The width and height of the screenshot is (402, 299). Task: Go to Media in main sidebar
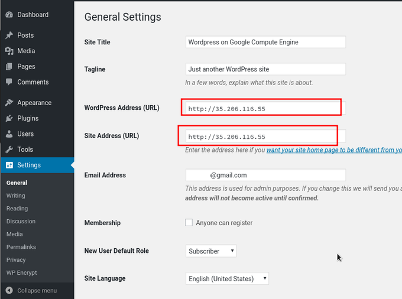pyautogui.click(x=26, y=51)
